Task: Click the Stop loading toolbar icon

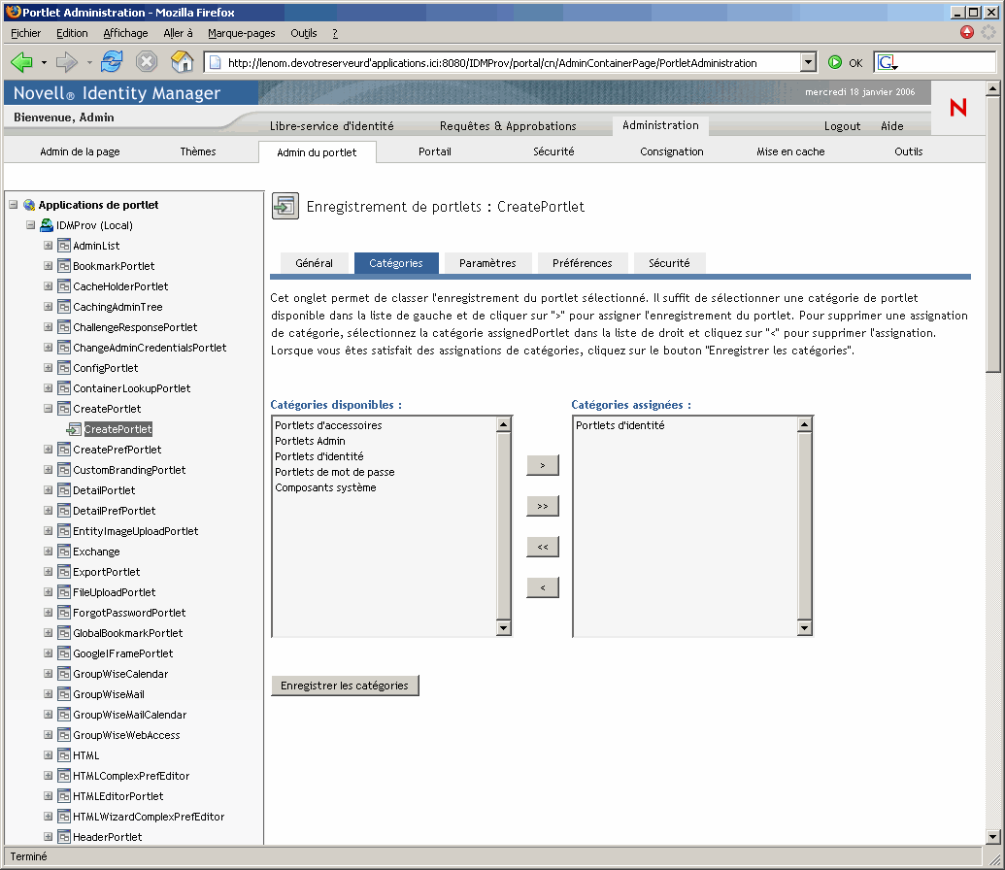Action: [147, 62]
